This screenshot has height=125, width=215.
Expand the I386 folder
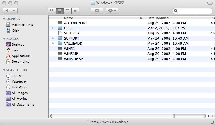53,28
